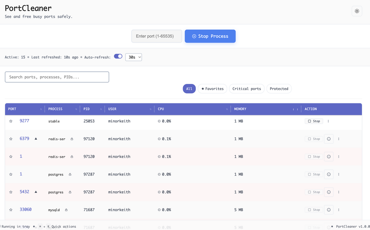Click the Active: 15 counter
370x230 pixels.
pos(15,57)
